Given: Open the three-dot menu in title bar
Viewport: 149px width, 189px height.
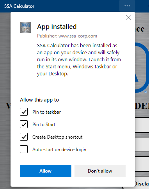Looking at the screenshot, I should (x=127, y=6).
